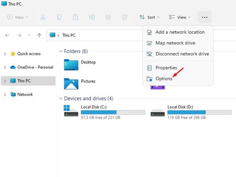Viewport: 236px width, 177px height.
Task: Open the New dropdown
Action: tap(18, 17)
